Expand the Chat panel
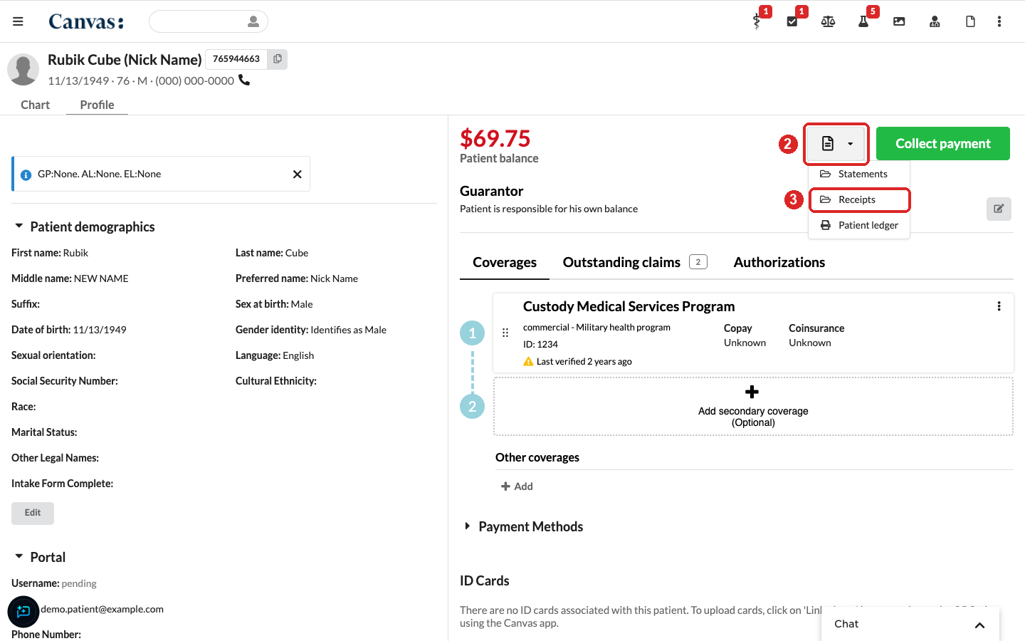This screenshot has width=1025, height=641. pos(910,625)
